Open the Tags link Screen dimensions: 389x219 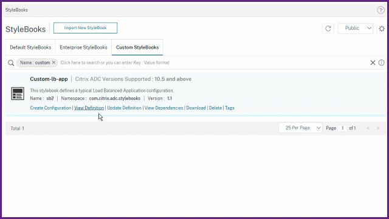point(230,108)
